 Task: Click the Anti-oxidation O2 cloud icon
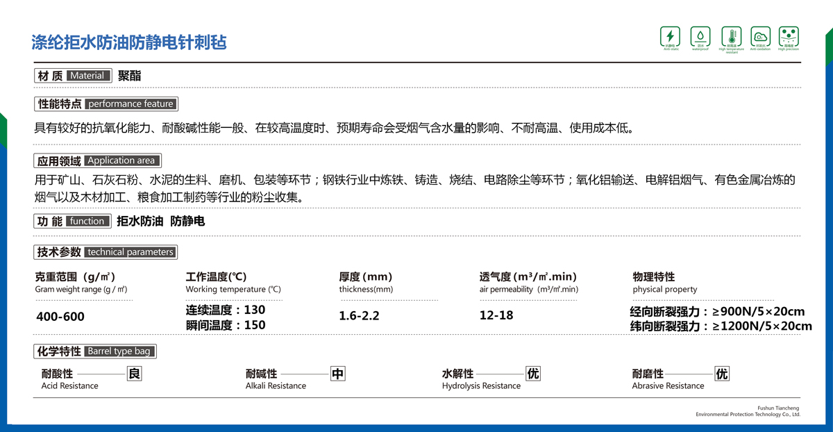click(x=760, y=36)
